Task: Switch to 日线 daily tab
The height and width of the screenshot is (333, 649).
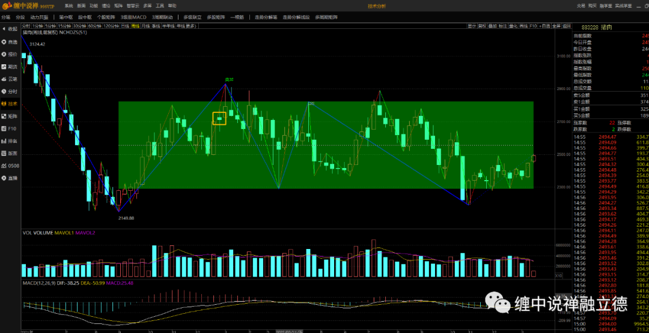Action: tap(126, 26)
